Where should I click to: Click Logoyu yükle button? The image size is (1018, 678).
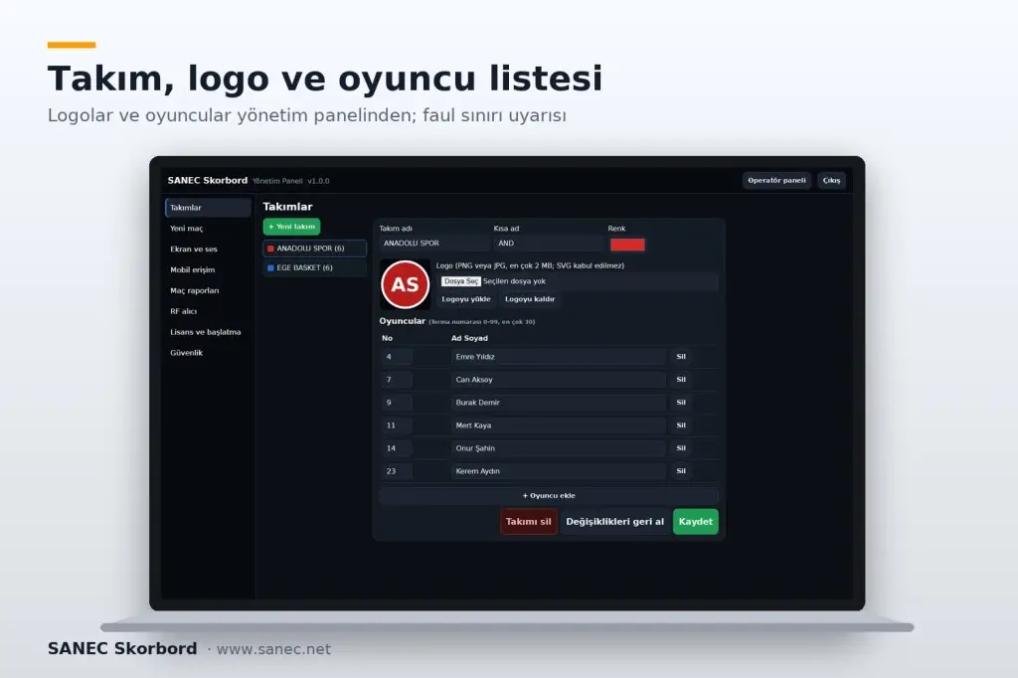(x=466, y=299)
